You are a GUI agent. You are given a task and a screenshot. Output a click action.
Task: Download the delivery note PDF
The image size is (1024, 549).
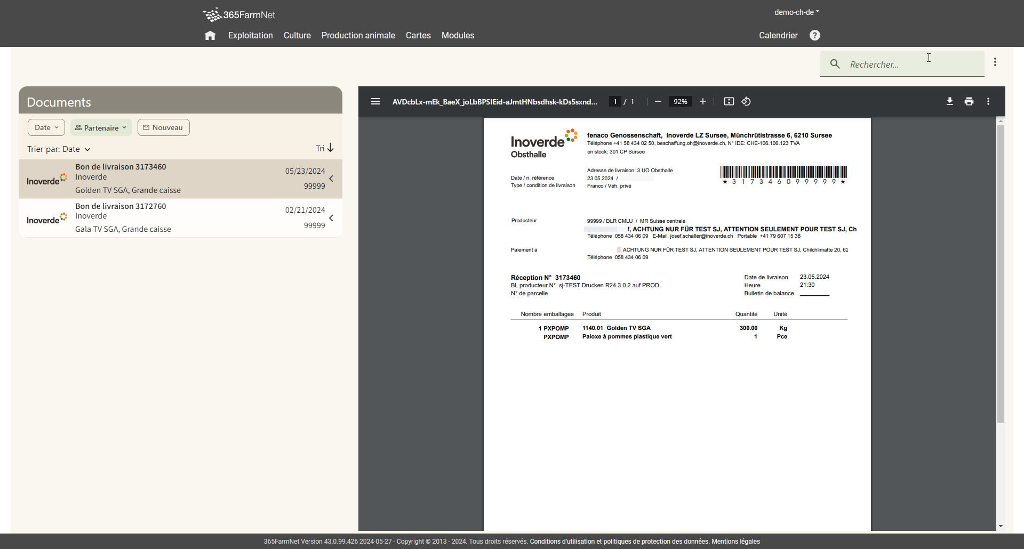(950, 101)
